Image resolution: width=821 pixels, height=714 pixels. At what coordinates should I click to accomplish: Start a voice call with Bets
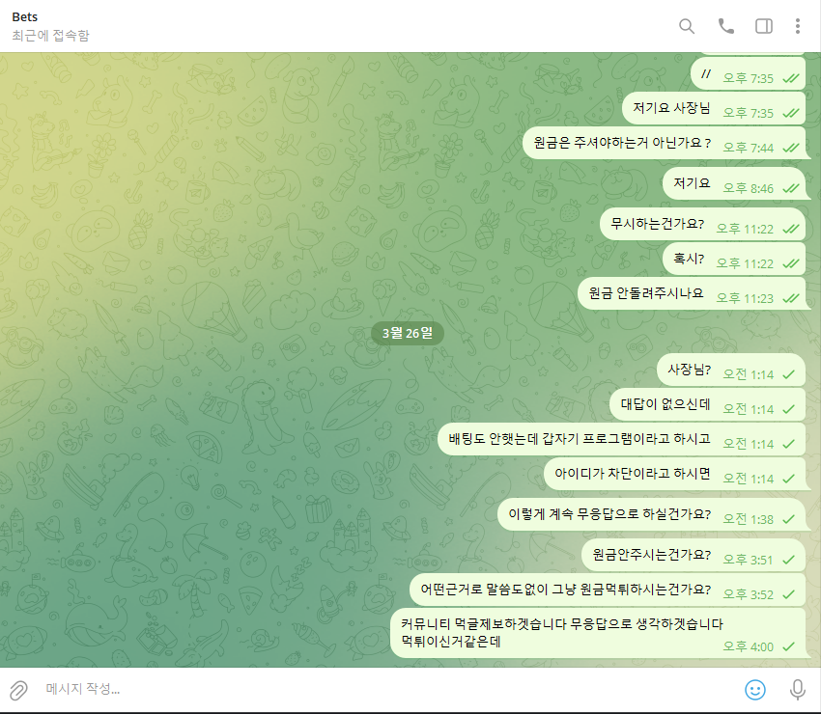[x=725, y=26]
